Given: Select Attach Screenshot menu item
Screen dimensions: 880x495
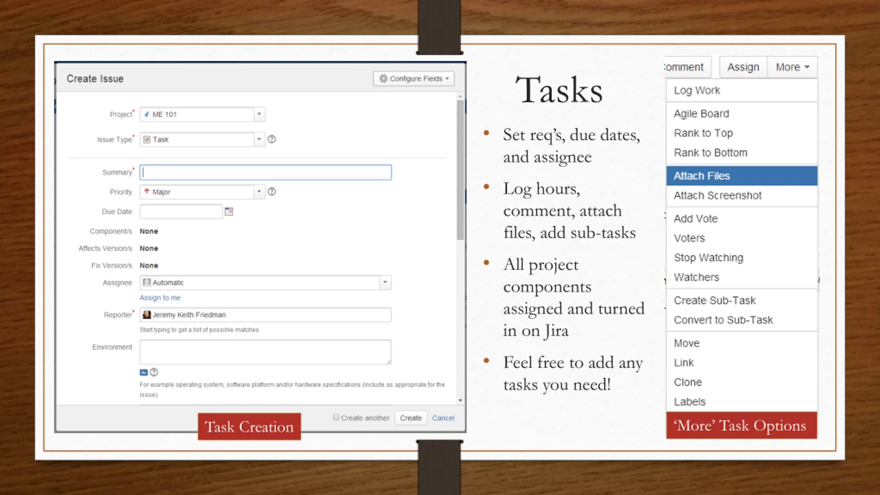Looking at the screenshot, I should pyautogui.click(x=742, y=195).
